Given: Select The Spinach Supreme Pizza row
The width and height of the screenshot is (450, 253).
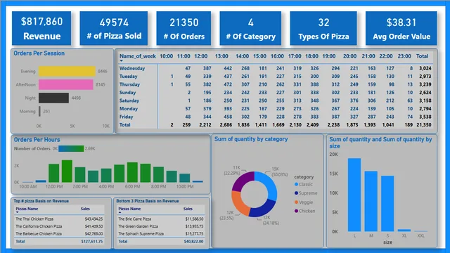Looking at the screenshot, I should (161, 234).
